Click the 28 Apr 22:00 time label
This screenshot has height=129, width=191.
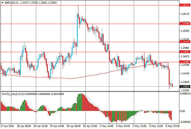pyautogui.click(x=41, y=126)
